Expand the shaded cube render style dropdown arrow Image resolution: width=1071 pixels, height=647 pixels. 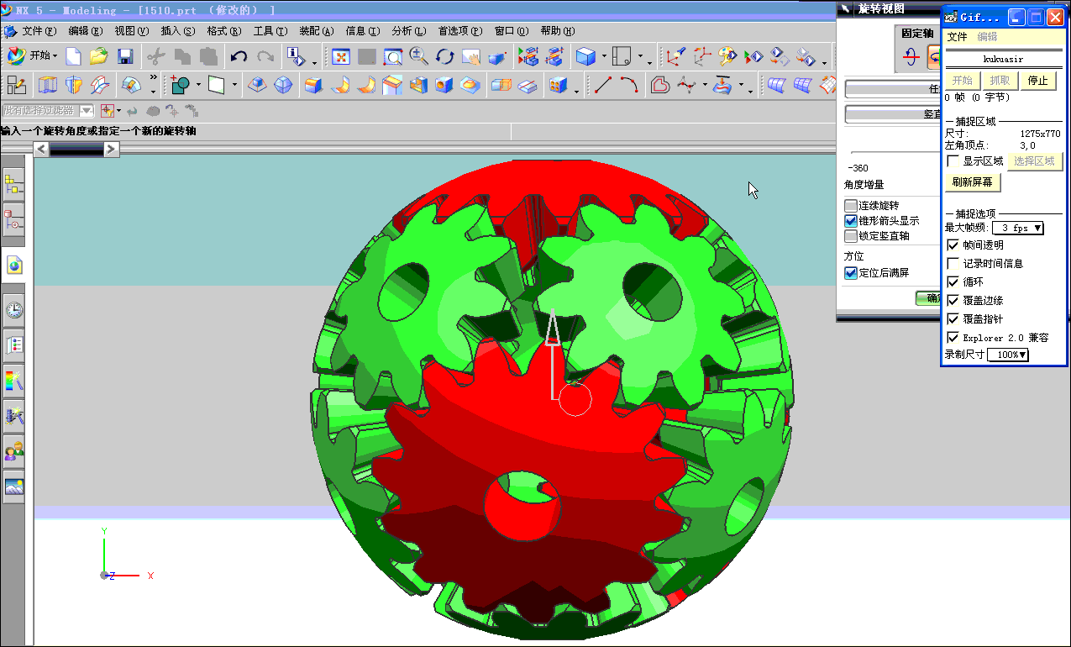pos(604,58)
